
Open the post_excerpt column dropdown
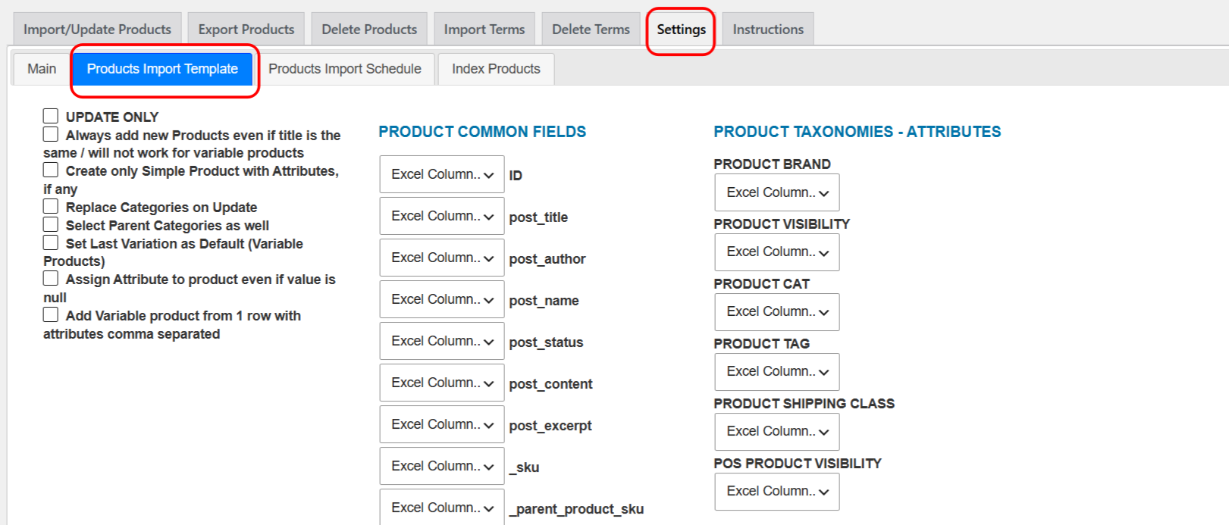(442, 424)
